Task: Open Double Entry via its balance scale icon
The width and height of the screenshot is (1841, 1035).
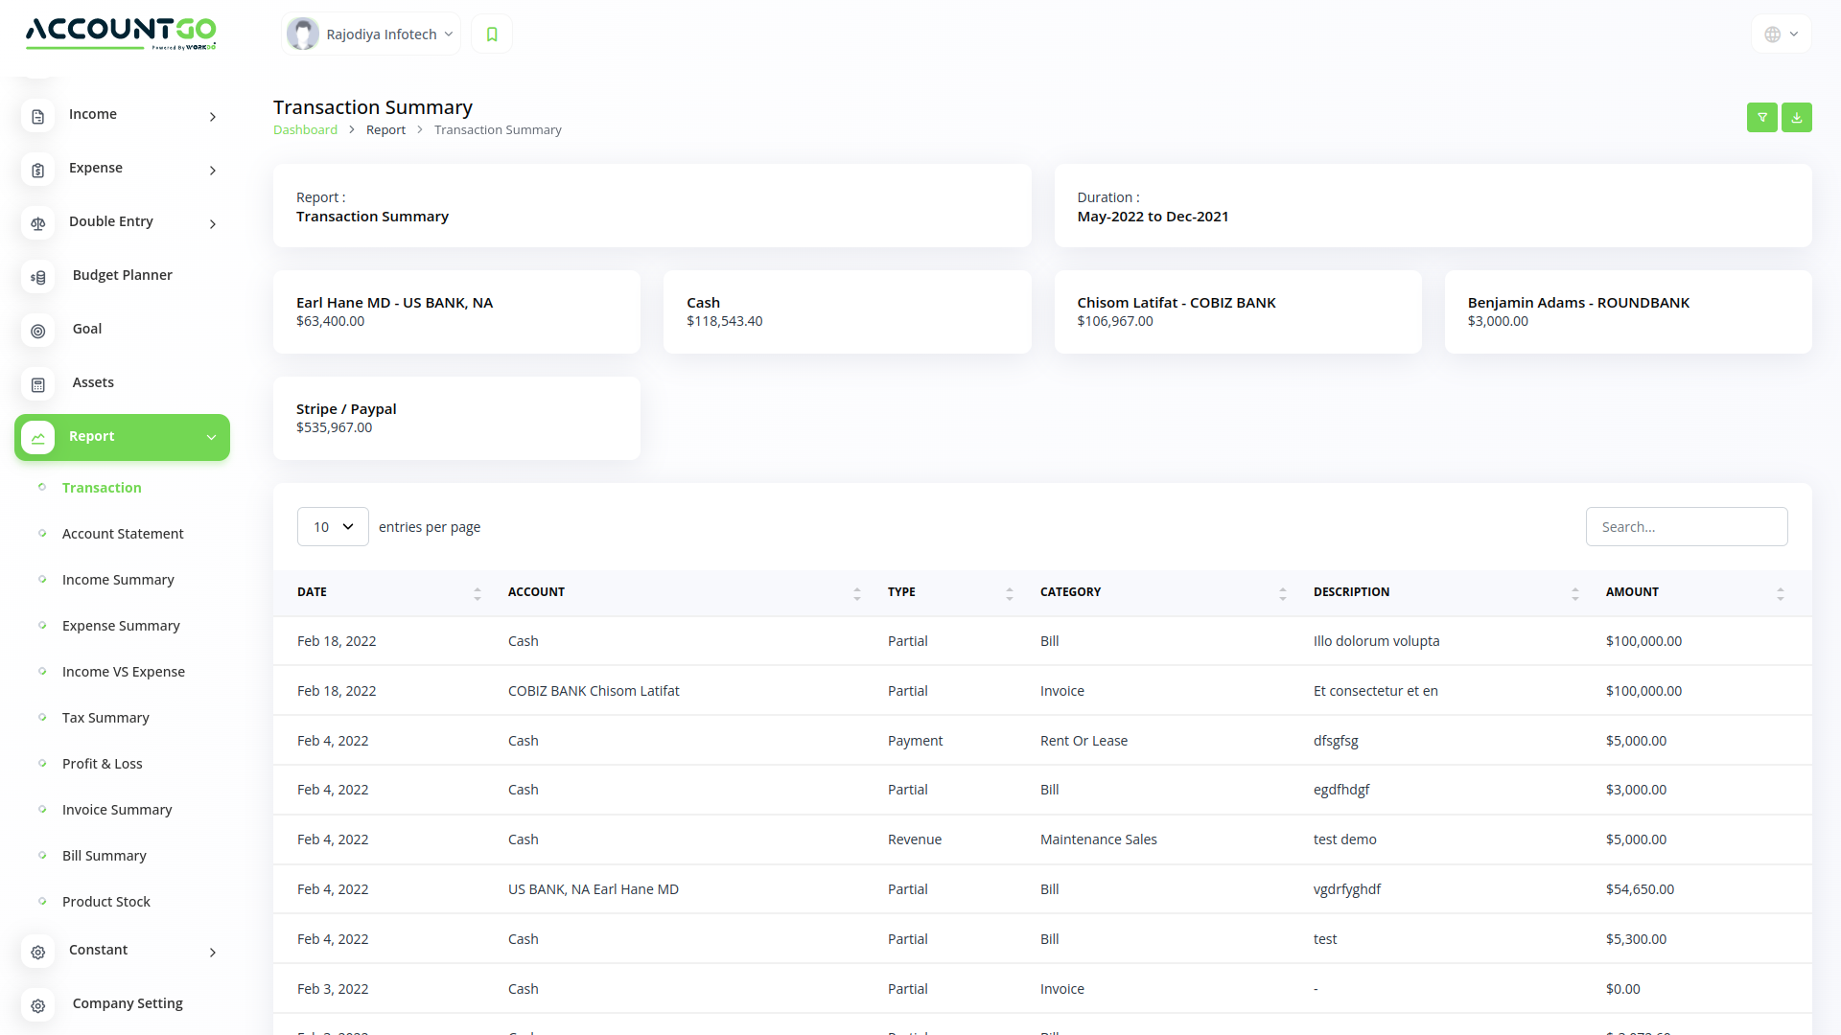Action: coord(37,223)
